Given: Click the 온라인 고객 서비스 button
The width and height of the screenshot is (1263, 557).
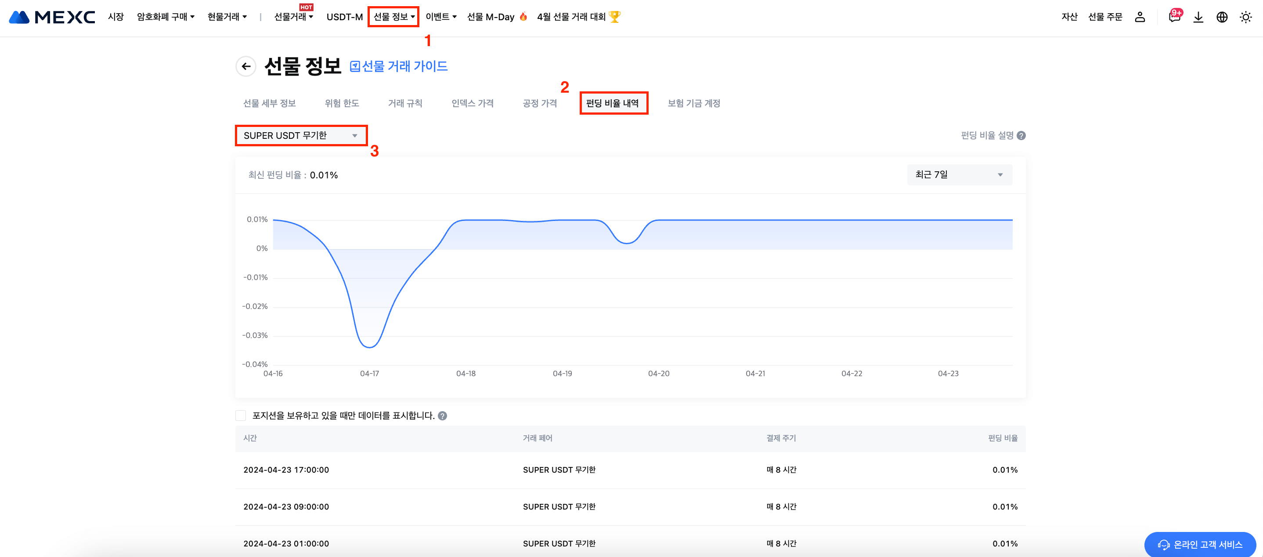Looking at the screenshot, I should tap(1200, 544).
